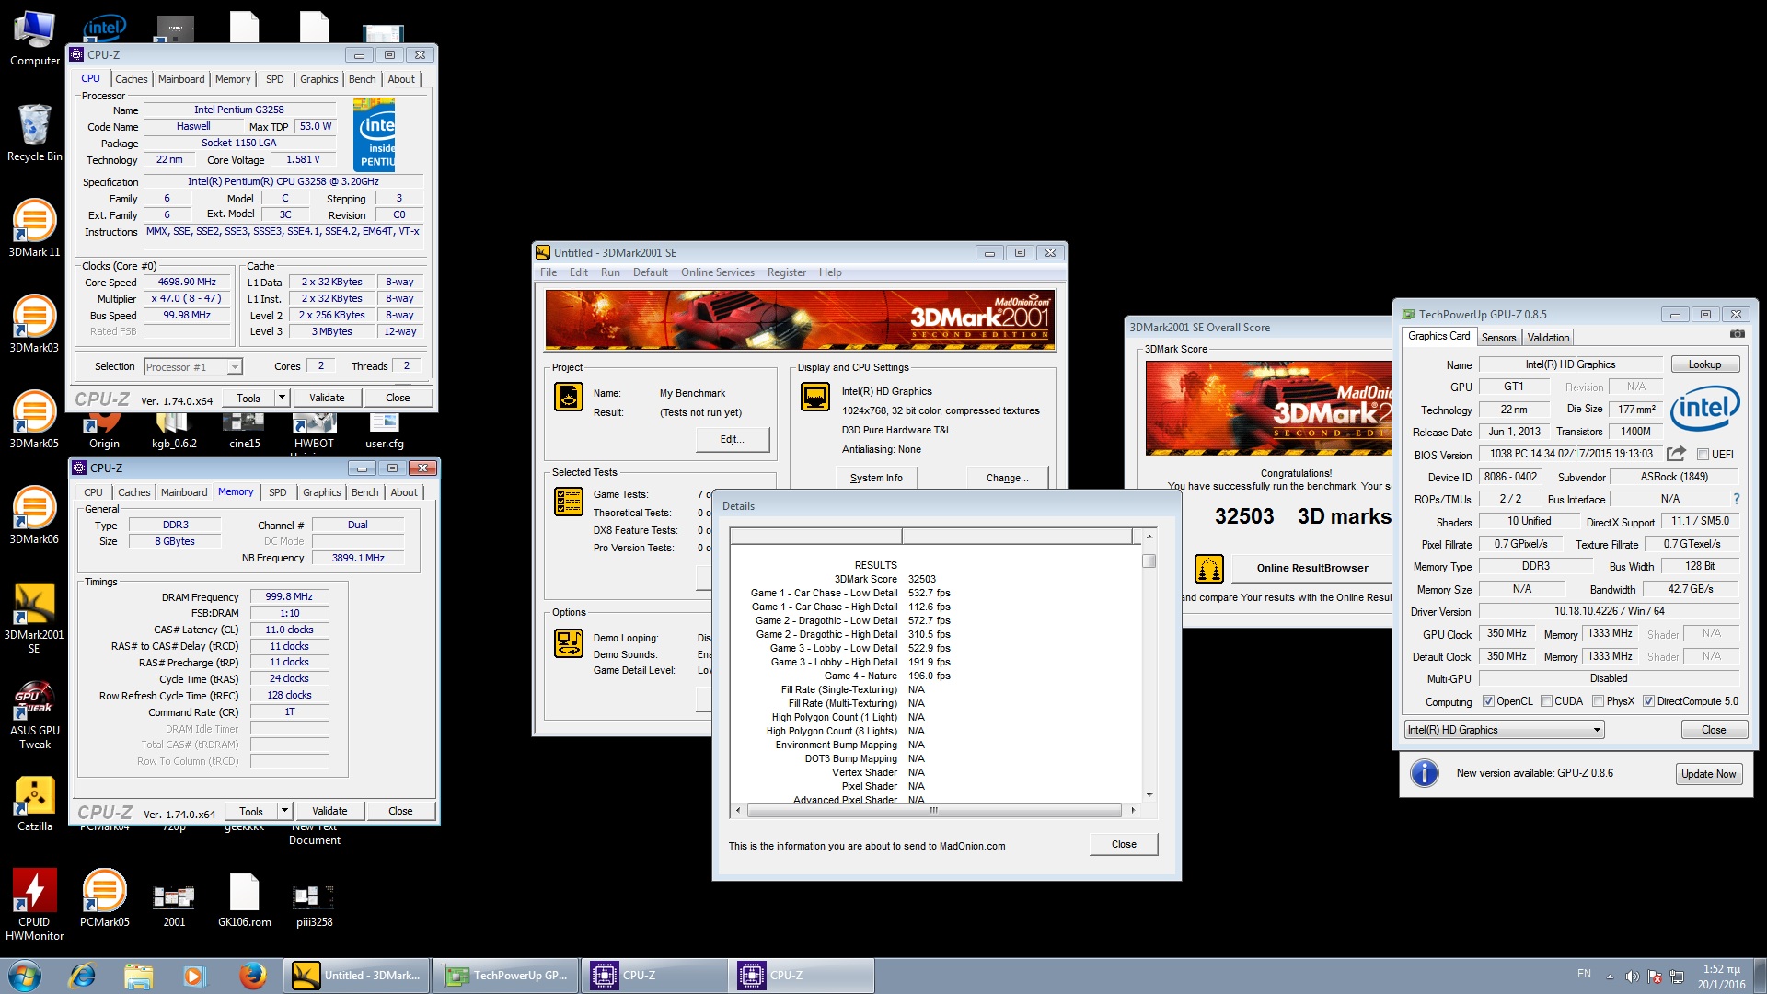Open the Computer desktop icon
Screen dimensions: 1767x994
pos(34,37)
